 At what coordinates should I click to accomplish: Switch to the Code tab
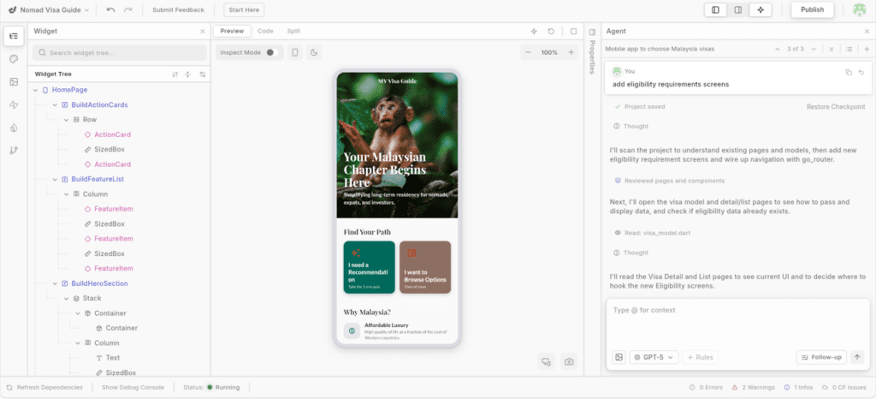tap(265, 32)
